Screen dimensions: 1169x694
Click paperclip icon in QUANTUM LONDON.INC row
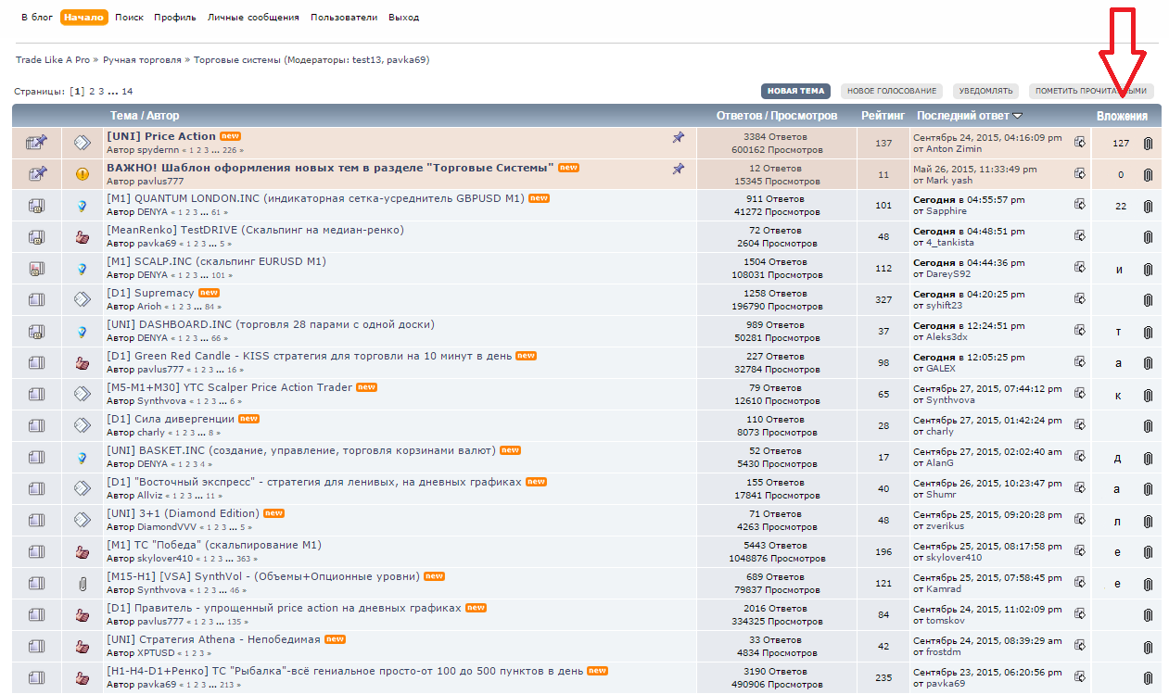[1148, 206]
